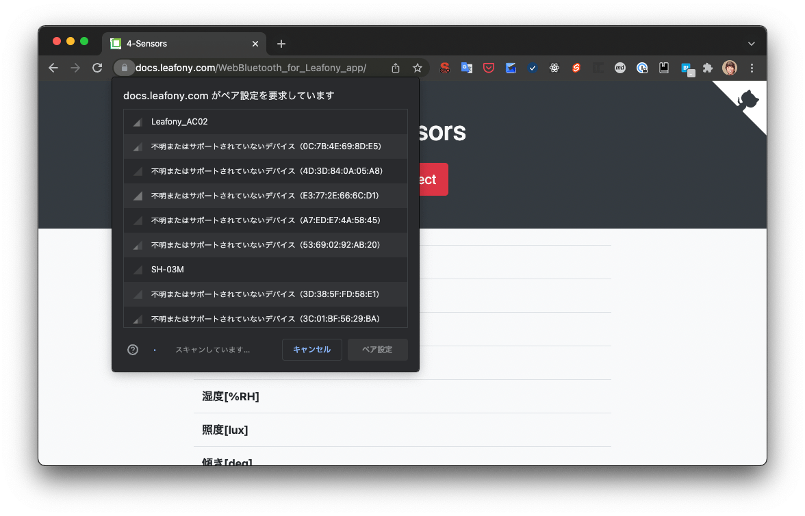805x516 pixels.
Task: Select the 4-Sensors tab
Action: (183, 44)
